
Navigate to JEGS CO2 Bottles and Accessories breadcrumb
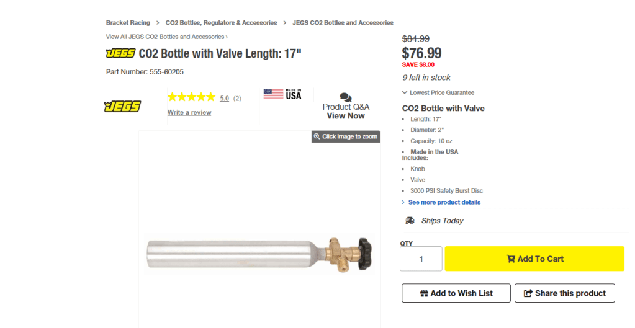tap(343, 23)
